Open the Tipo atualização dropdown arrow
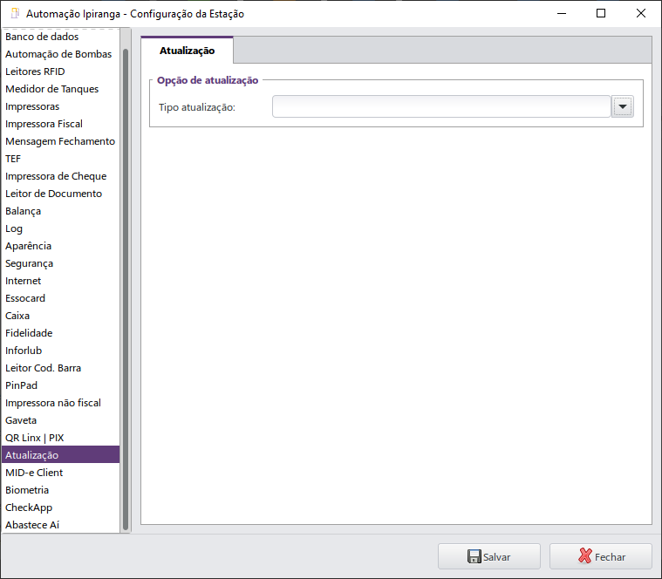 622,106
